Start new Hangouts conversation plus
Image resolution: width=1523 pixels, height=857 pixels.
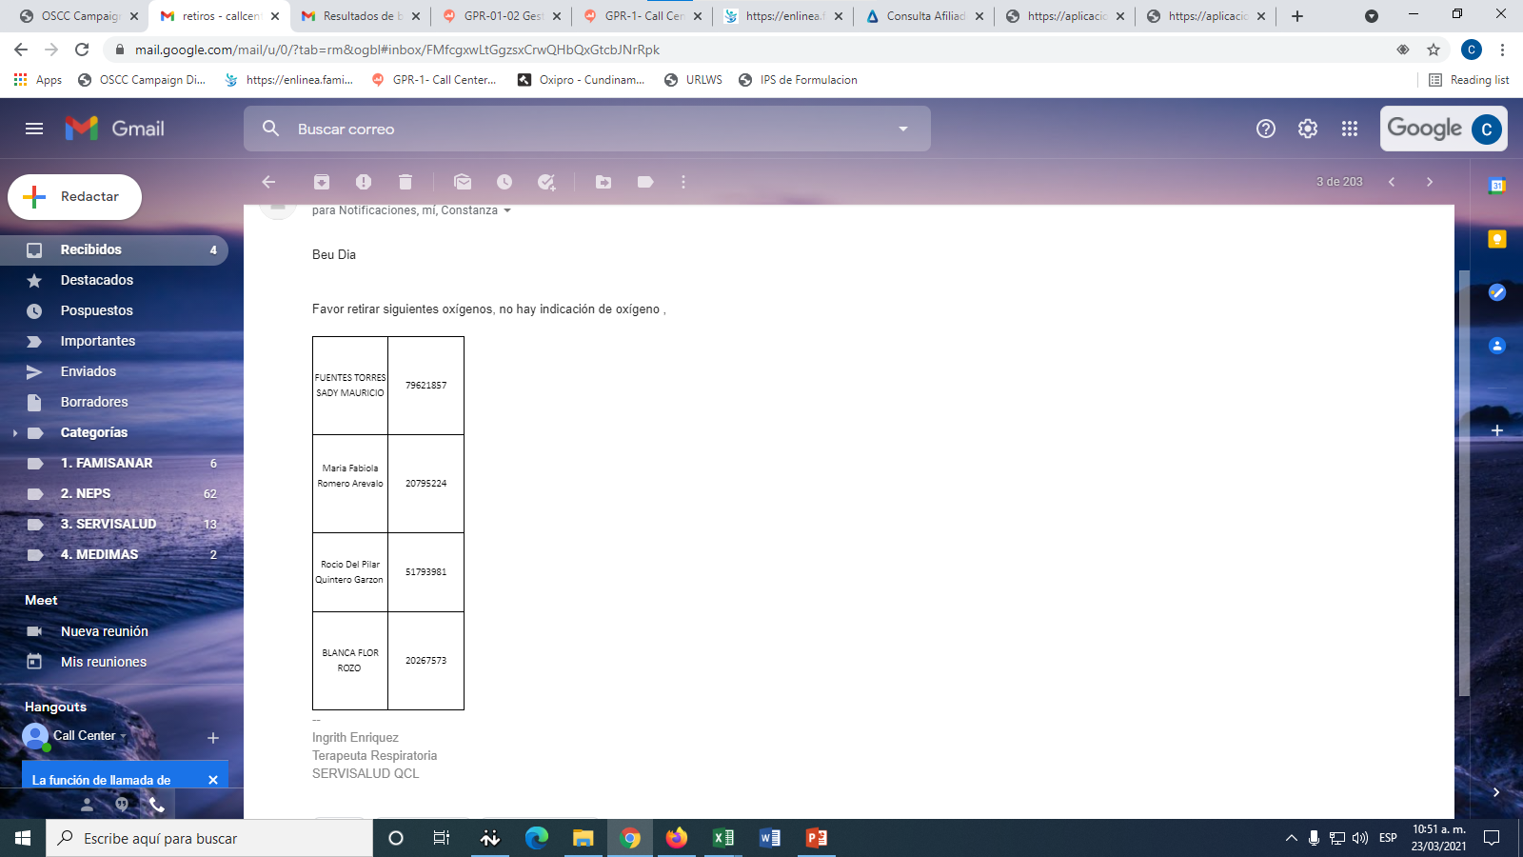pos(213,738)
